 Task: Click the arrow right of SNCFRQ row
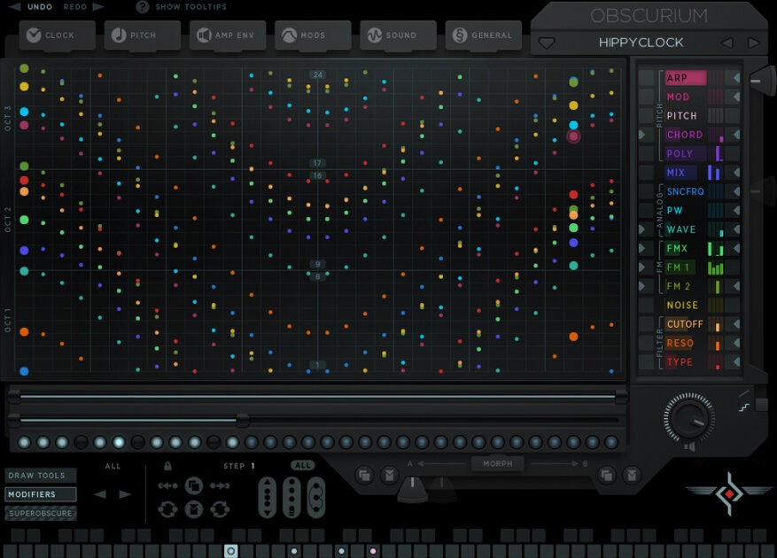(x=736, y=191)
